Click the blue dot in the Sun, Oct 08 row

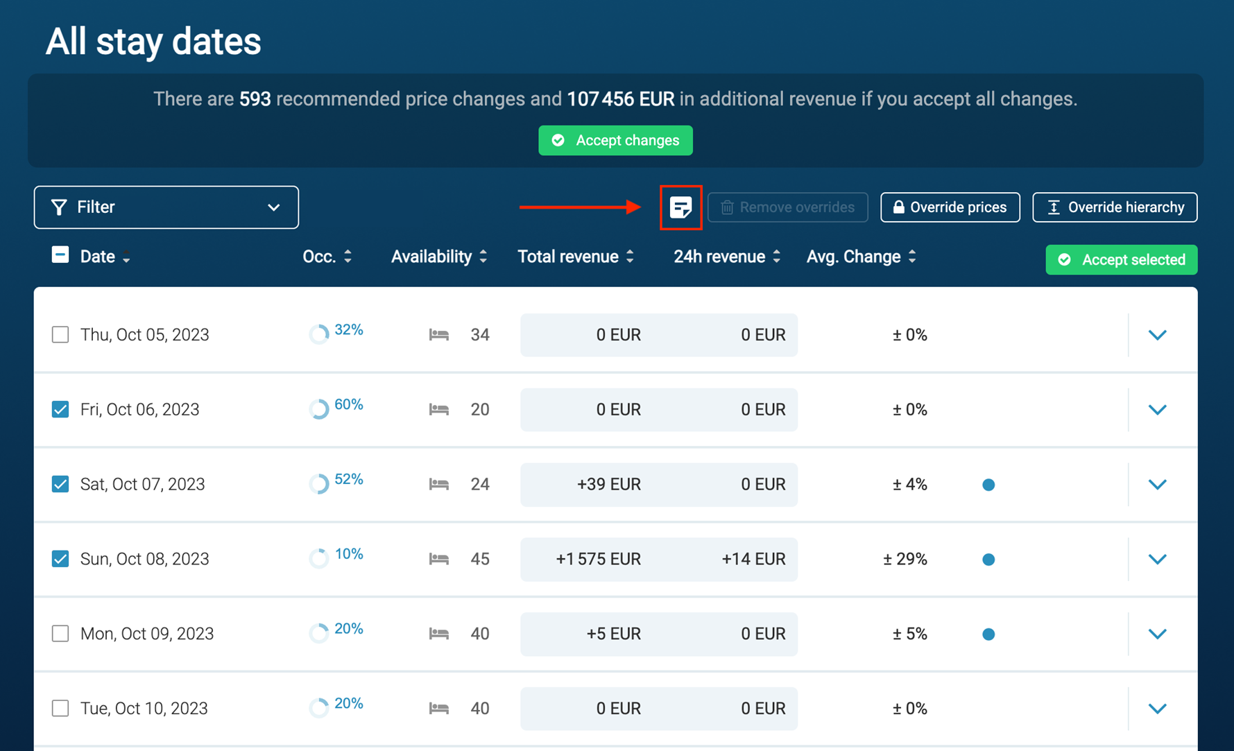(x=988, y=560)
